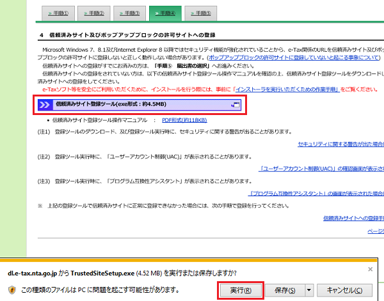Open the security warning help link
The height and width of the screenshot is (301, 384).
point(340,144)
